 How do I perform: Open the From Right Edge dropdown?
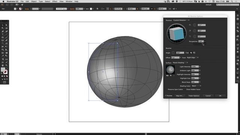click(x=192, y=57)
